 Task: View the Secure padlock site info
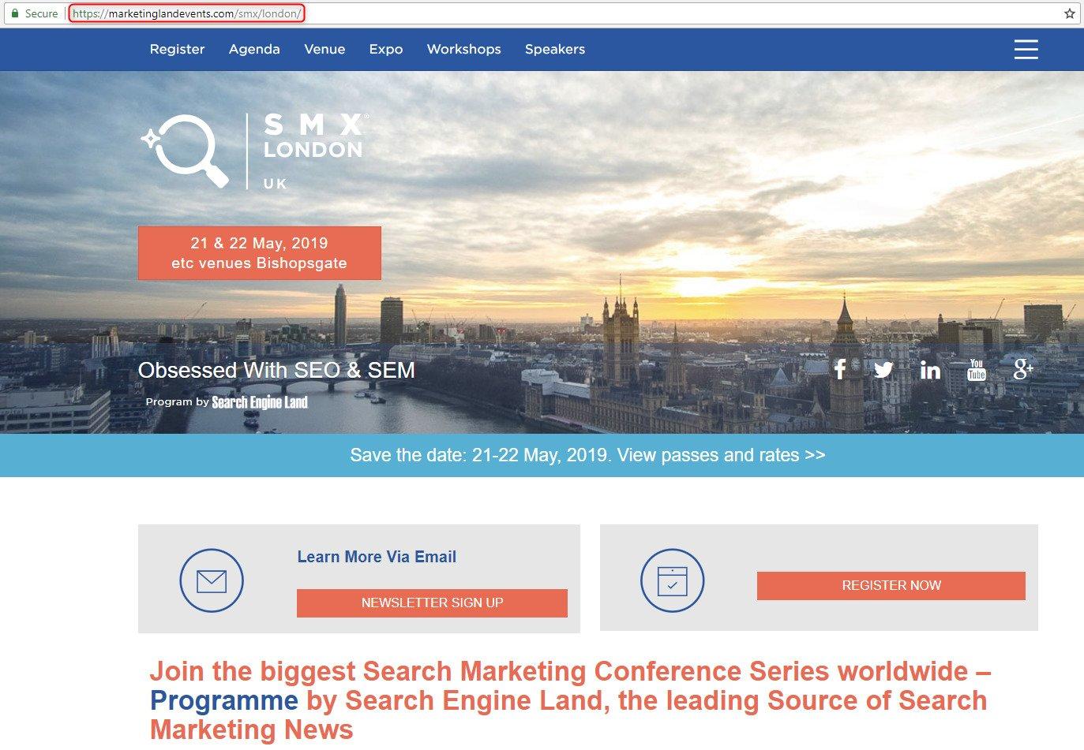34,13
